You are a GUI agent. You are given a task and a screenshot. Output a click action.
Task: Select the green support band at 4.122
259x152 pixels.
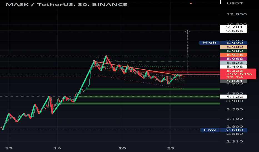pyautogui.click(x=149, y=97)
